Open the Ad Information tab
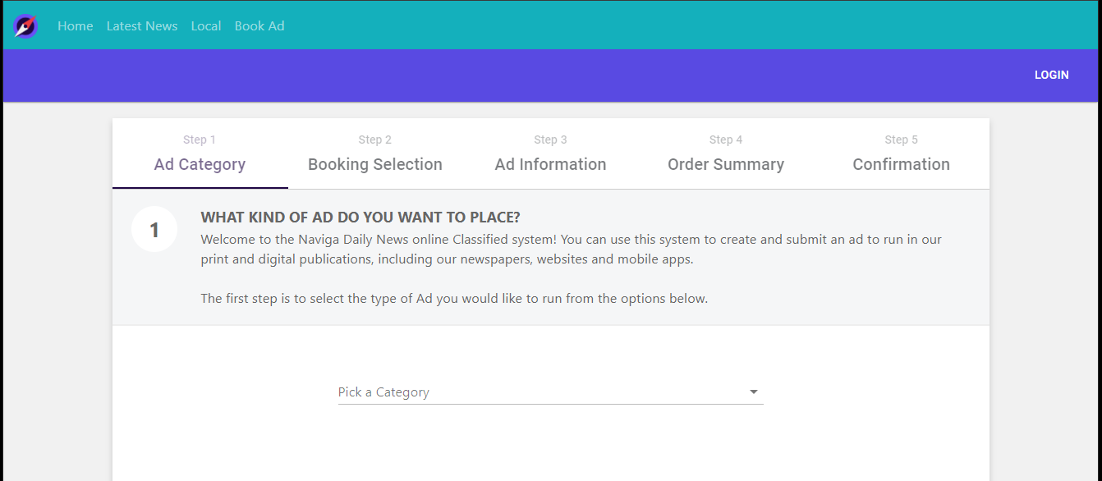This screenshot has height=481, width=1102. (x=550, y=164)
